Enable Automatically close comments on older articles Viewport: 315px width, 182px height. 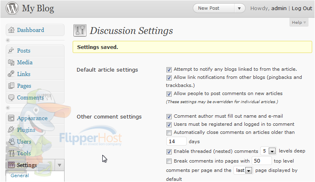click(169, 133)
